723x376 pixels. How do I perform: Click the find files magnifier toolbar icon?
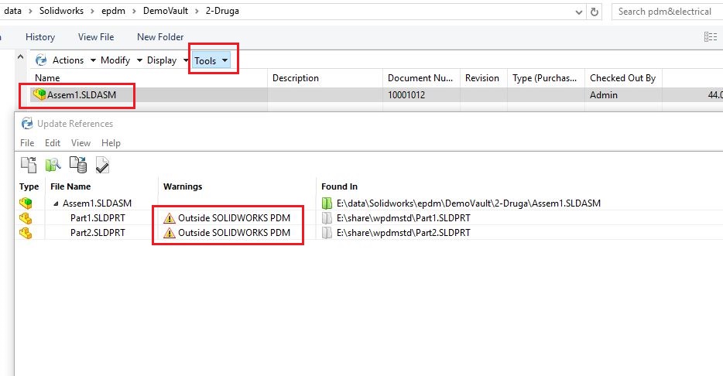[53, 164]
